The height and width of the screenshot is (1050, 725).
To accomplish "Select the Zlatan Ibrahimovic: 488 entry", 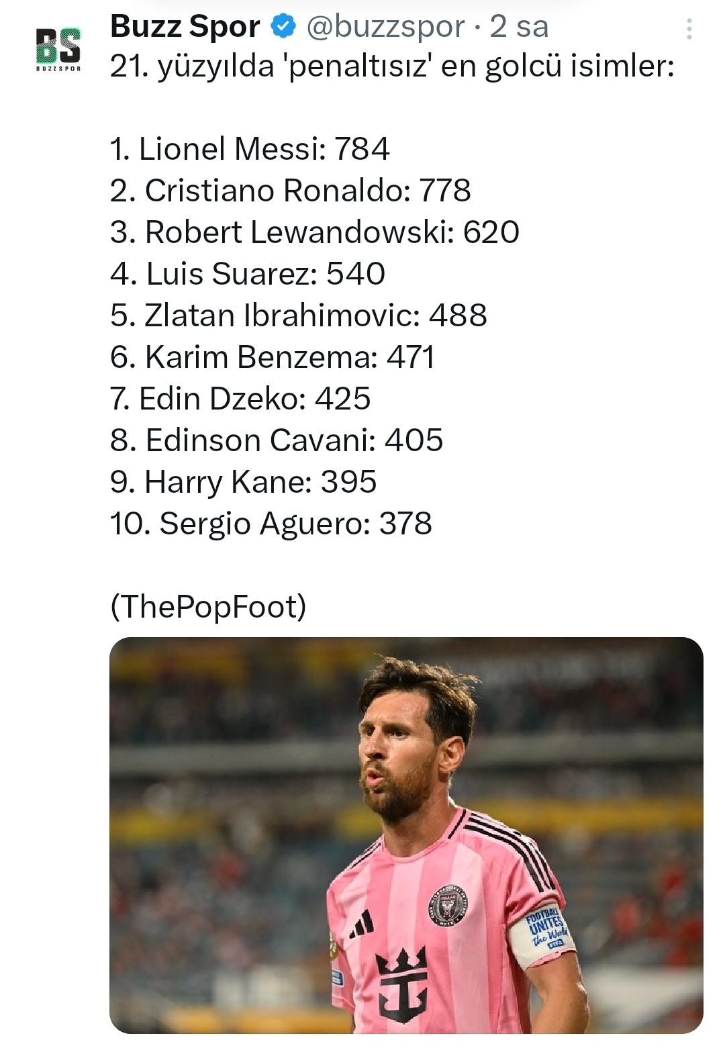I will pos(298,316).
